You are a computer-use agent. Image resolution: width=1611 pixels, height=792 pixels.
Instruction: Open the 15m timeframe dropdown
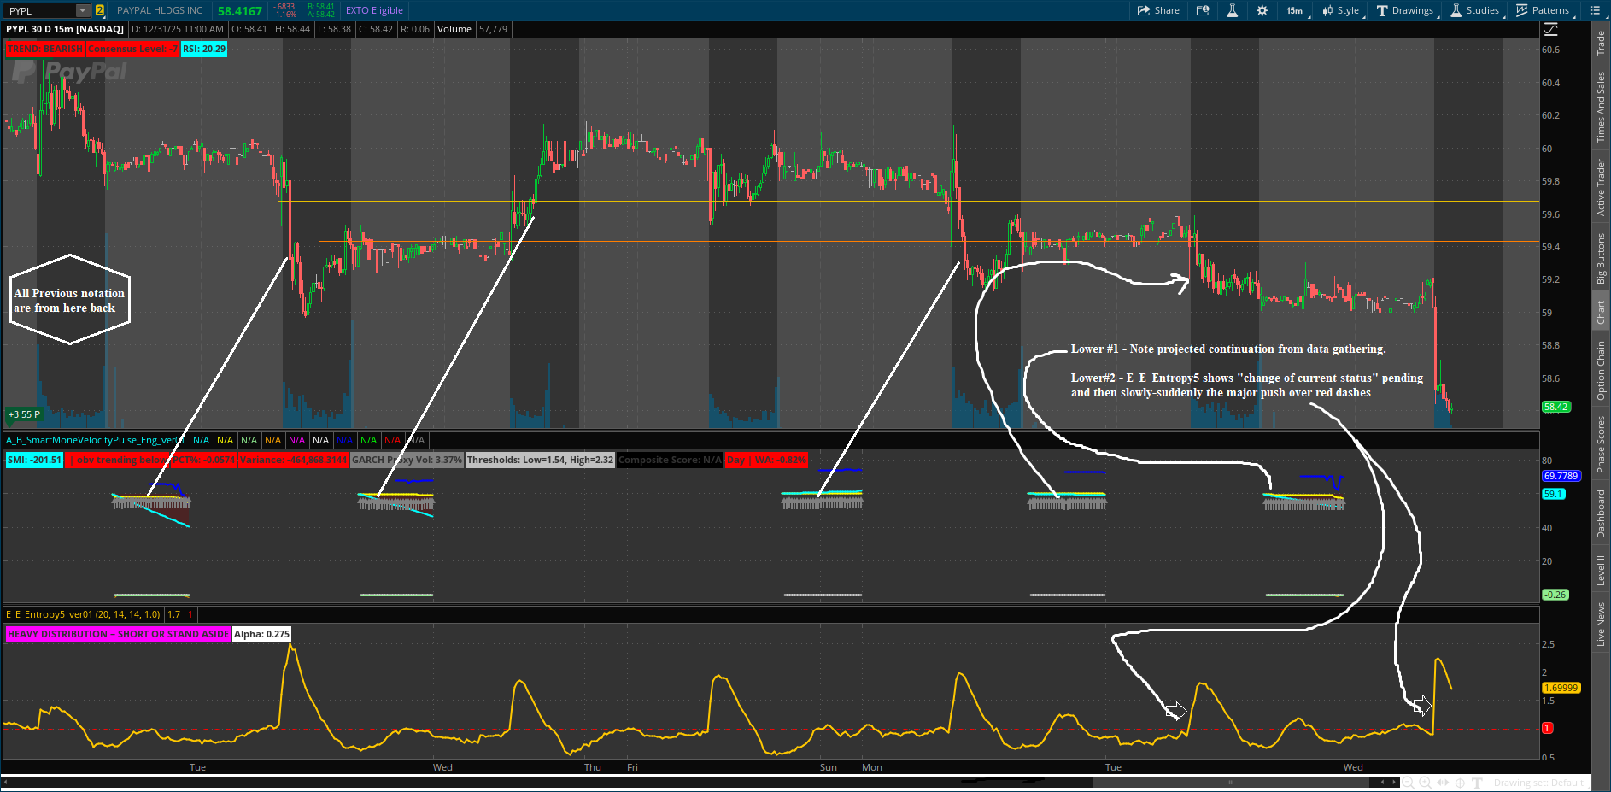point(1294,10)
